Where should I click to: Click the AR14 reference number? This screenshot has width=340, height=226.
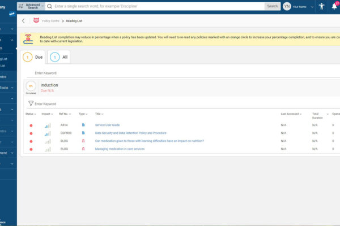[x=64, y=125]
